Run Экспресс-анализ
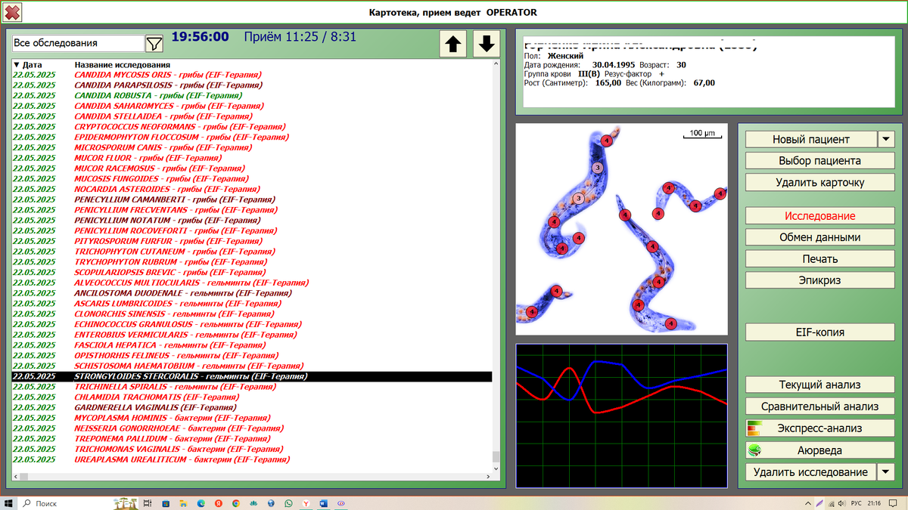The height and width of the screenshot is (510, 908). [x=820, y=428]
